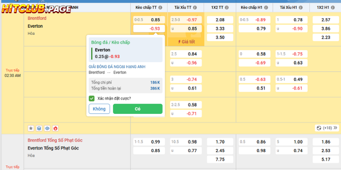The width and height of the screenshot is (341, 170).
Task: Click the HITCLUB.PAGE logo
Action: (x=35, y=8)
